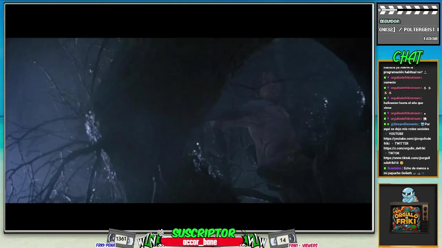442x248 pixels.
Task: Click 'Echo de menos a mi papucho Goliath'
Action: click(406, 171)
